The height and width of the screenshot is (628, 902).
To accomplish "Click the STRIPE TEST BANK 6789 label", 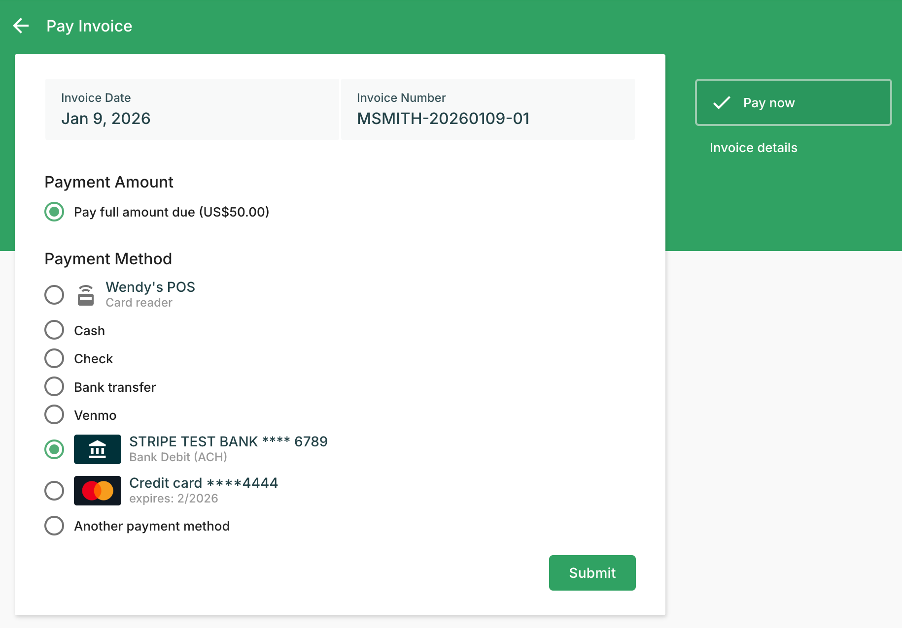I will pyautogui.click(x=228, y=441).
